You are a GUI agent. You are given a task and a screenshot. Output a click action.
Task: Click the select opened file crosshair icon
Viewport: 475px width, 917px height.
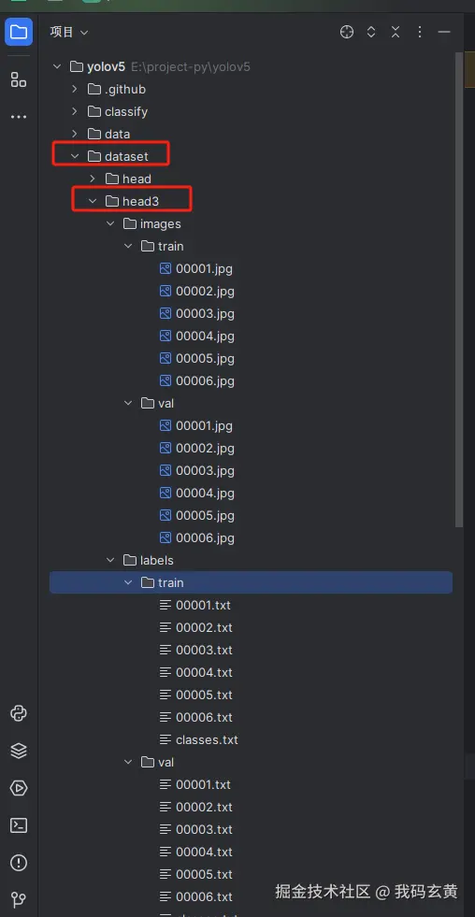click(x=347, y=32)
